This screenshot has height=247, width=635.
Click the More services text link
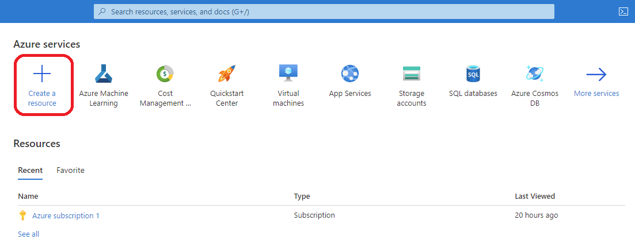(596, 94)
